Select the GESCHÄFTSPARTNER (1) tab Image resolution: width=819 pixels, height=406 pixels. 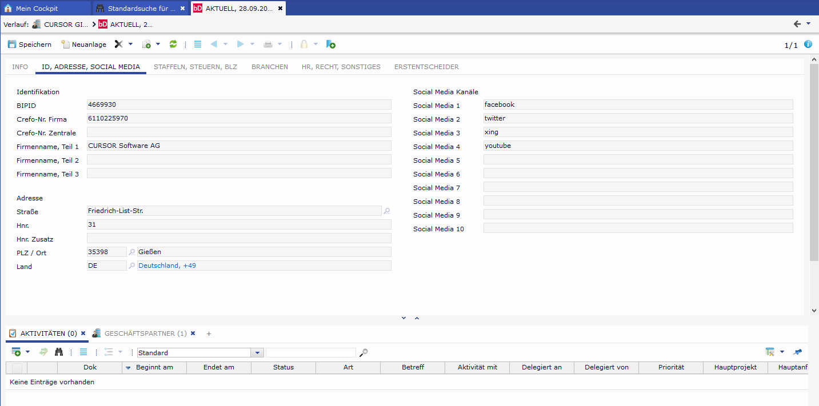pyautogui.click(x=145, y=333)
